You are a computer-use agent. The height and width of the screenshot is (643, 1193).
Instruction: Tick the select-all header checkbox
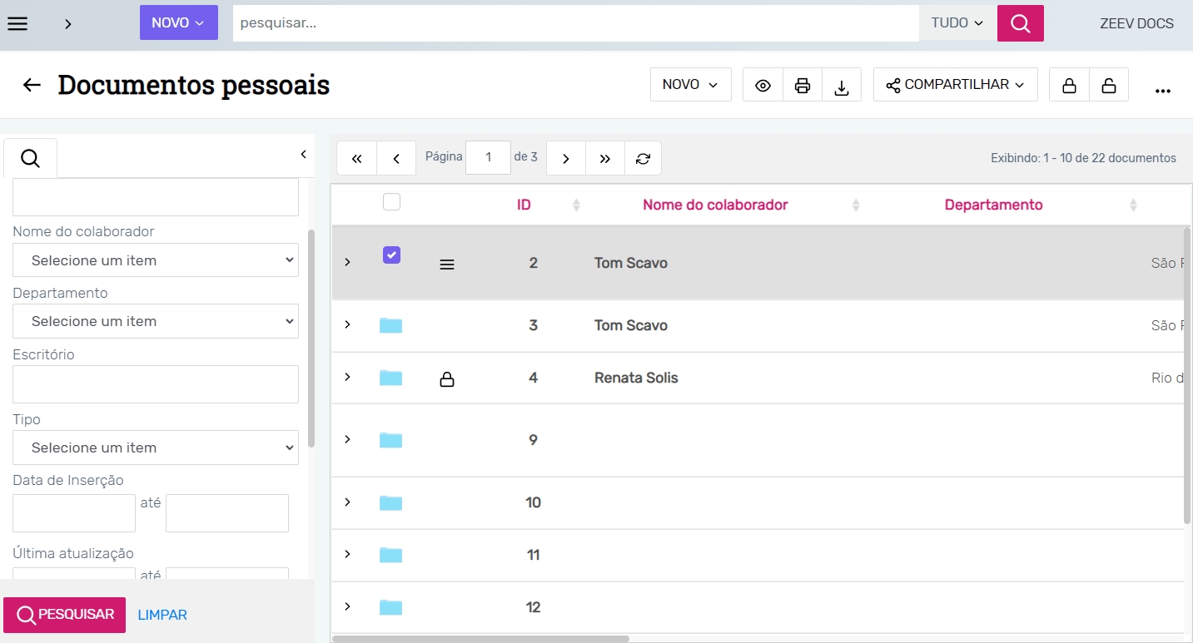pyautogui.click(x=391, y=201)
